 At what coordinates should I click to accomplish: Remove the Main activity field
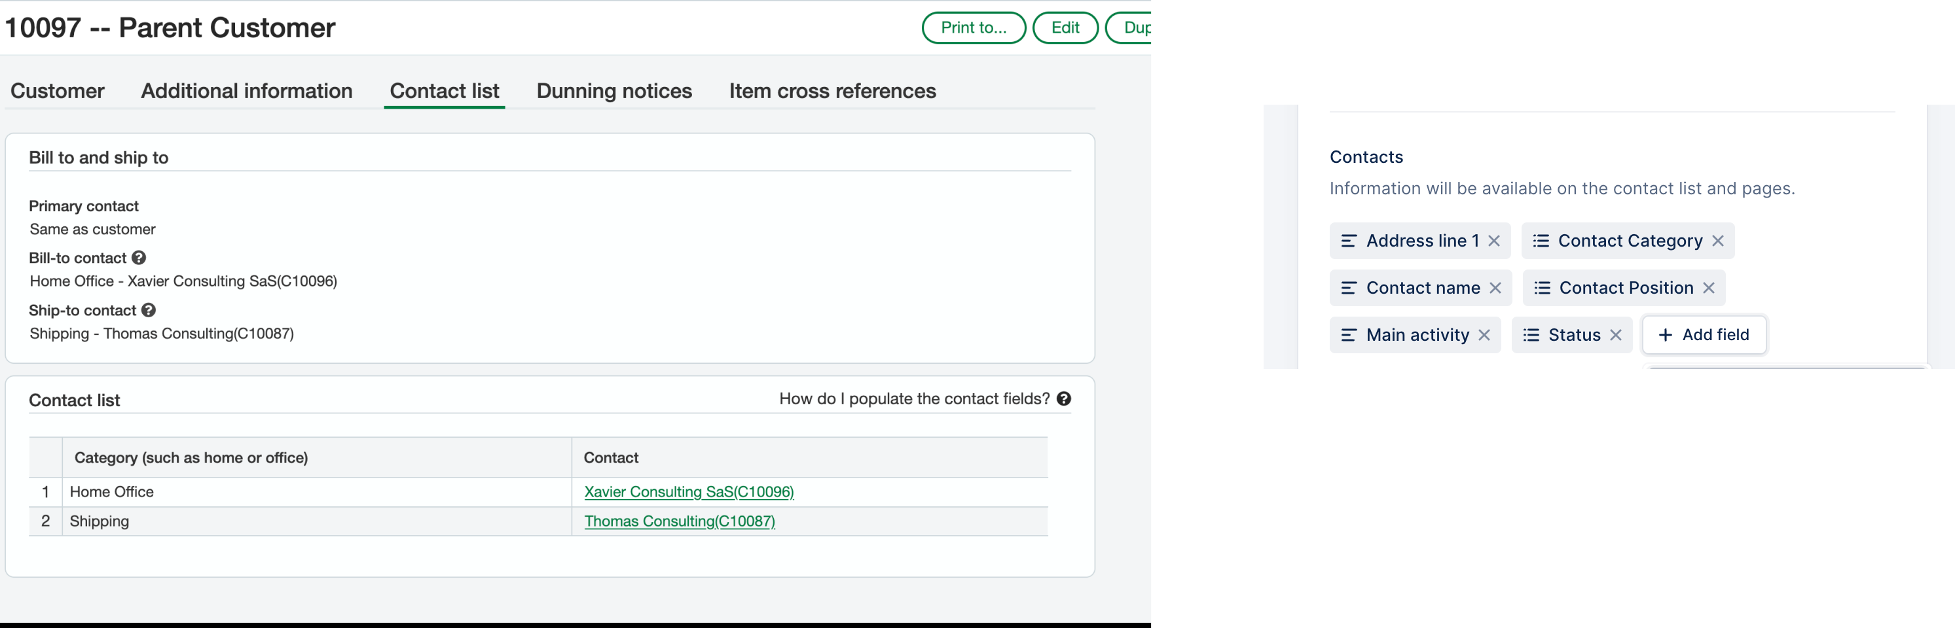[x=1484, y=334]
